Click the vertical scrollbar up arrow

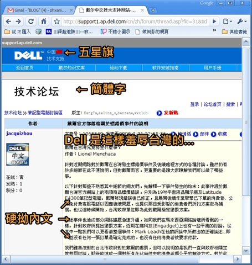click(x=246, y=42)
